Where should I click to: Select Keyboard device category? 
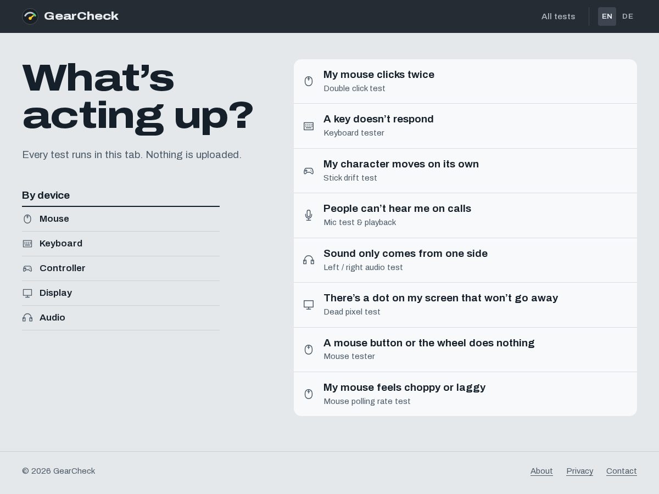pos(121,244)
